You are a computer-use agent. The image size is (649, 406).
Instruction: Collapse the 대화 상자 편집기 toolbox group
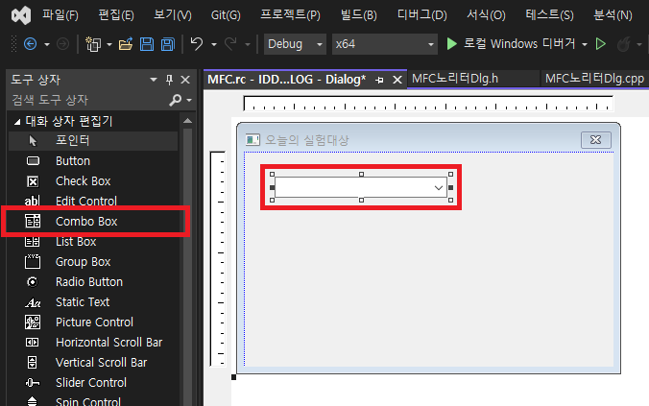click(x=17, y=122)
